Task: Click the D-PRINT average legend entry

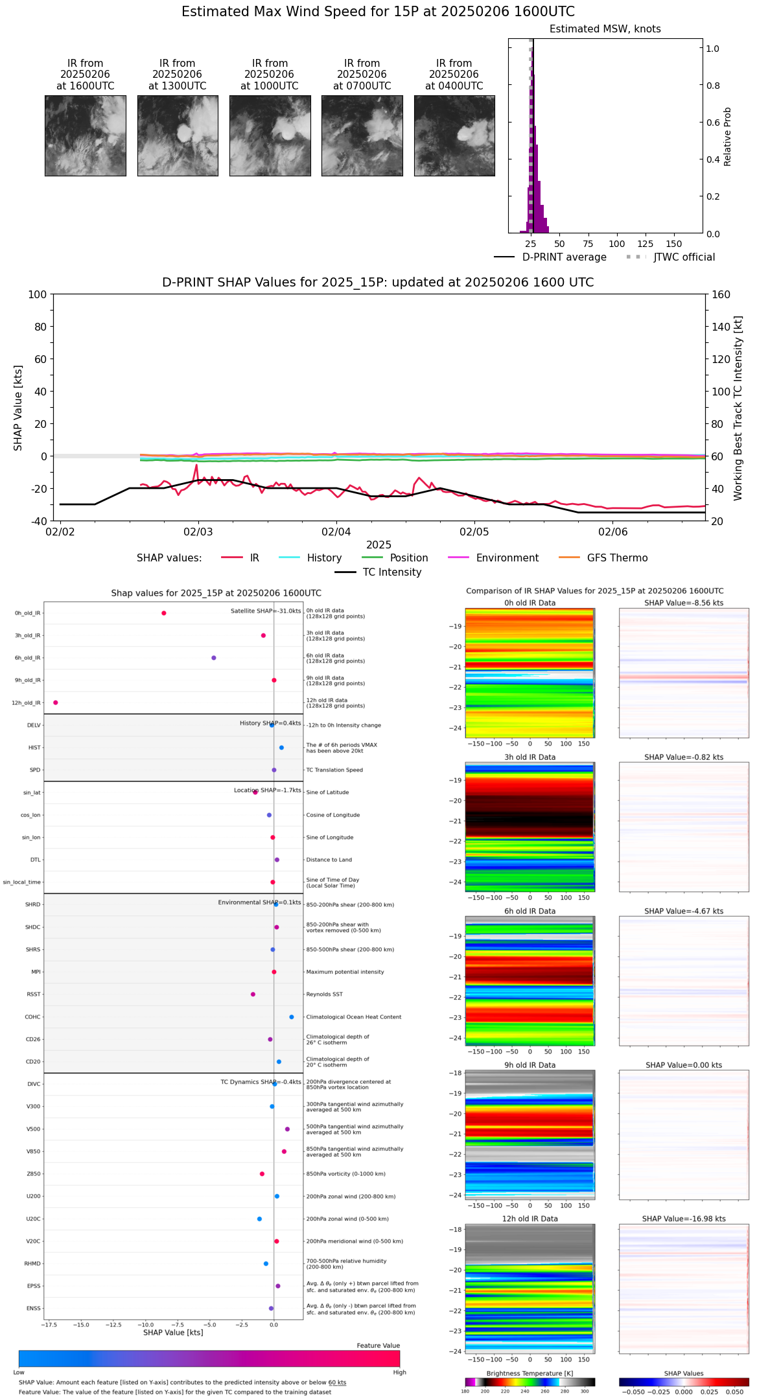Action: 550,257
